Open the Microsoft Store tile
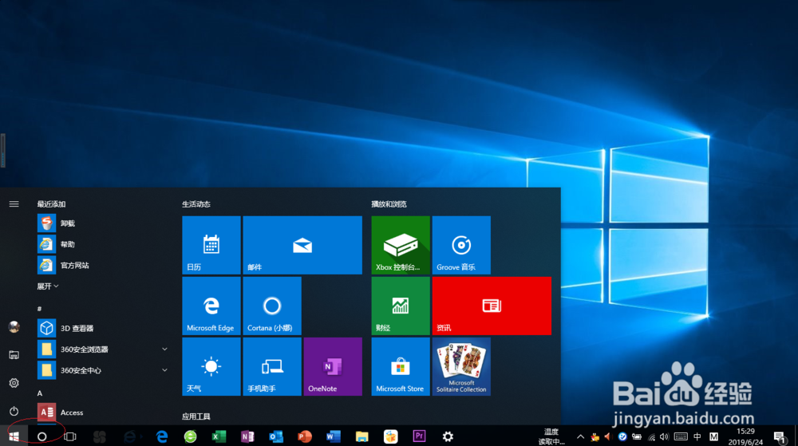798x446 pixels. tap(401, 367)
